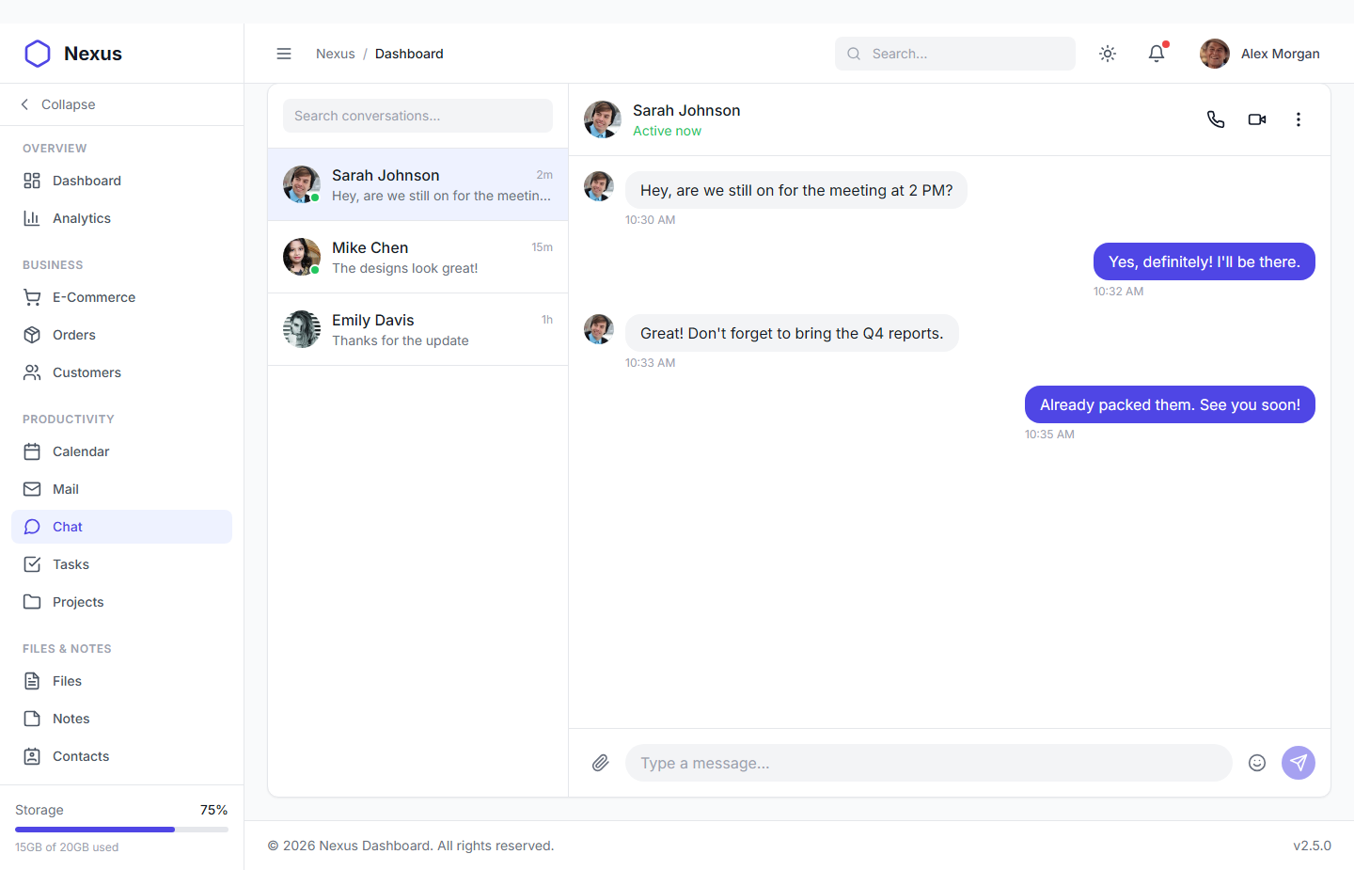1354x870 pixels.
Task: Click '15GB of 20GB used' text
Action: point(67,847)
